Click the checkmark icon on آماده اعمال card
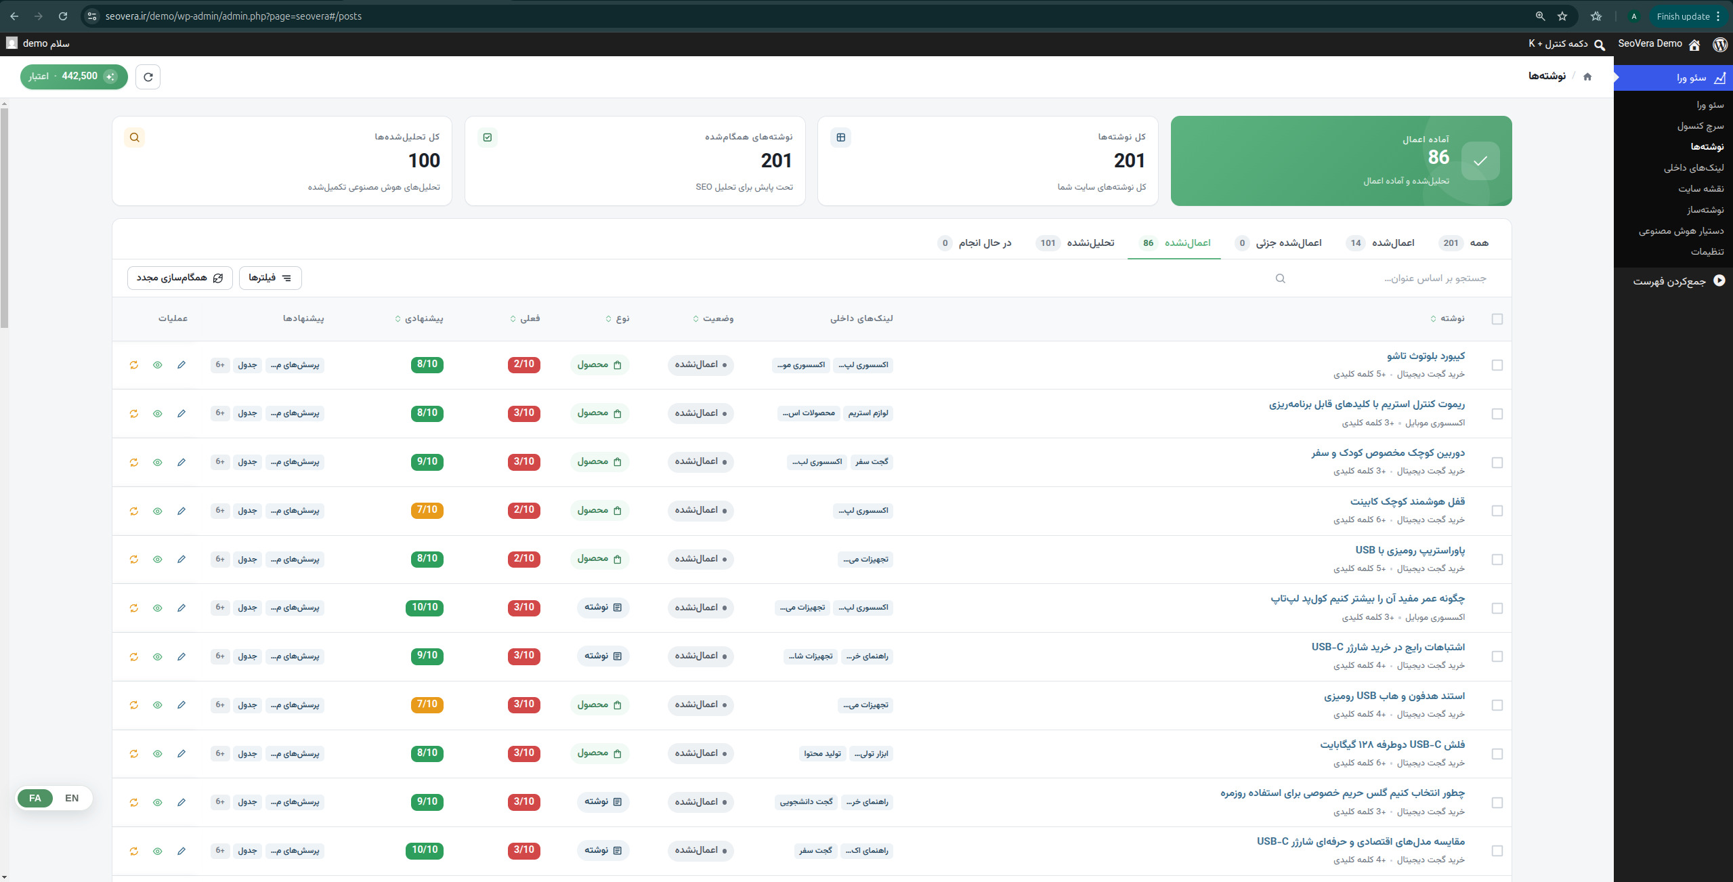This screenshot has height=882, width=1733. pyautogui.click(x=1480, y=161)
